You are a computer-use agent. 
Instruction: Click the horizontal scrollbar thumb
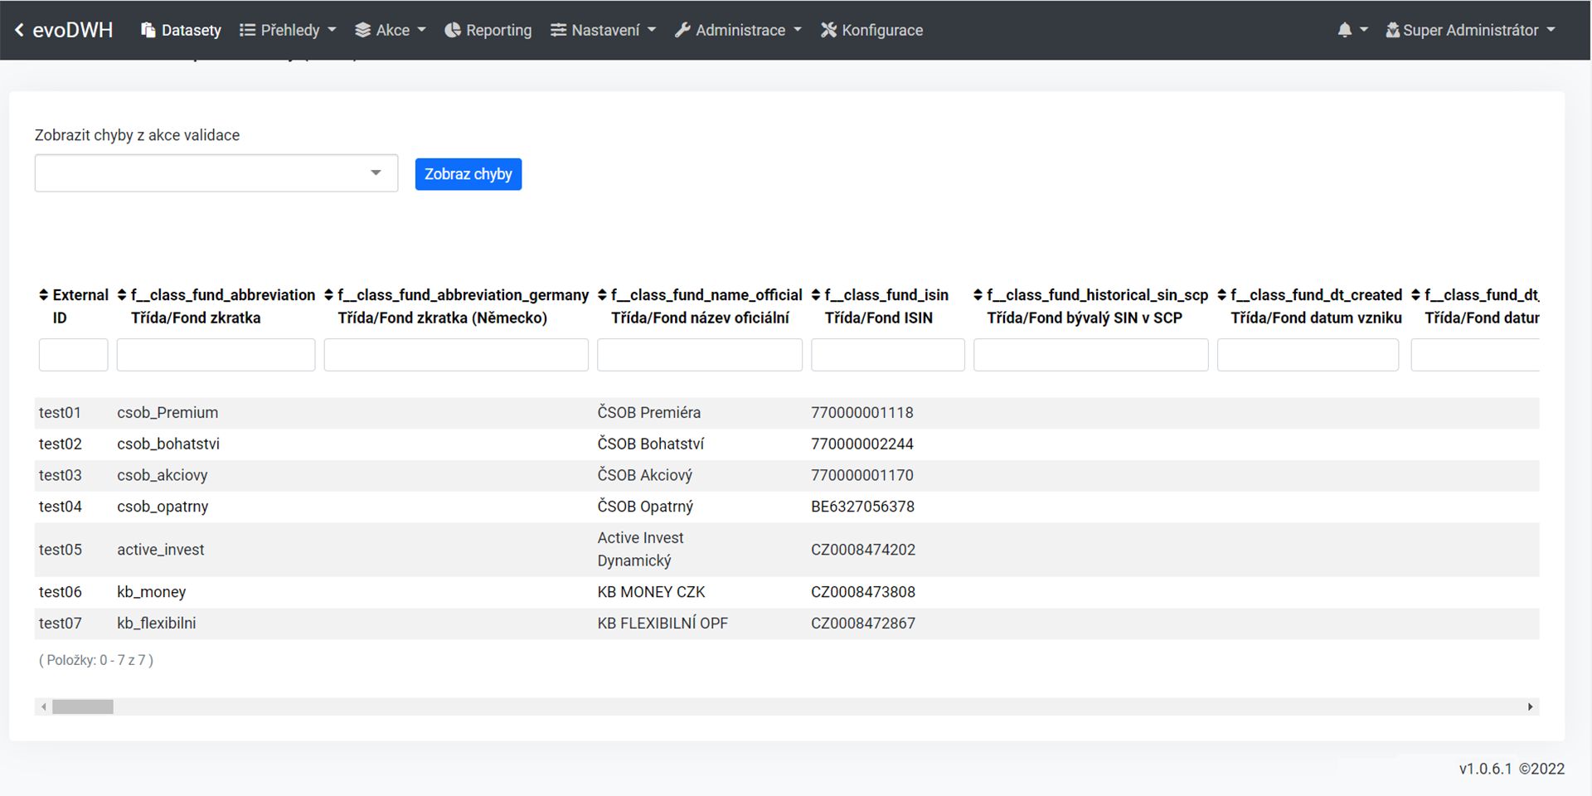[x=83, y=706]
